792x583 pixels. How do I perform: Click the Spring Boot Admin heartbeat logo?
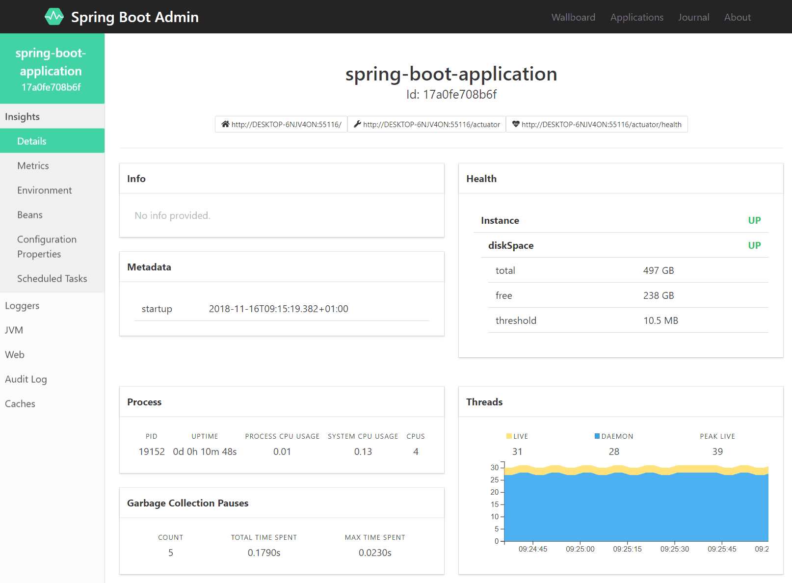point(54,17)
